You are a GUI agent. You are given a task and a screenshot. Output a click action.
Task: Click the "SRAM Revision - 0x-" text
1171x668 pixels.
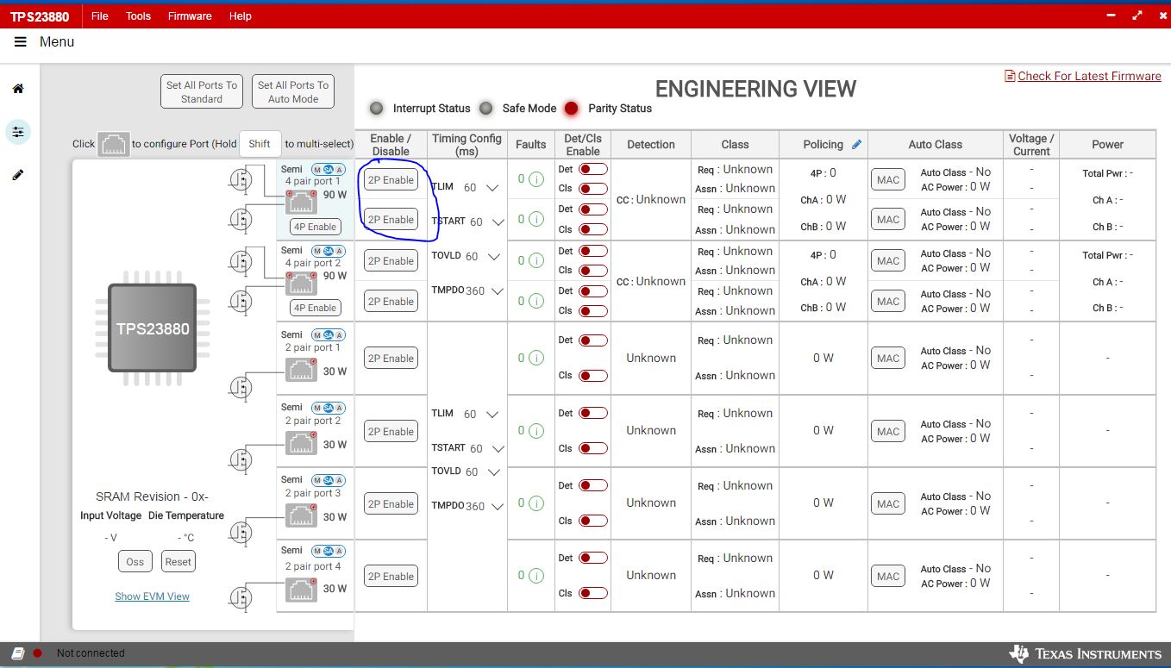point(152,496)
